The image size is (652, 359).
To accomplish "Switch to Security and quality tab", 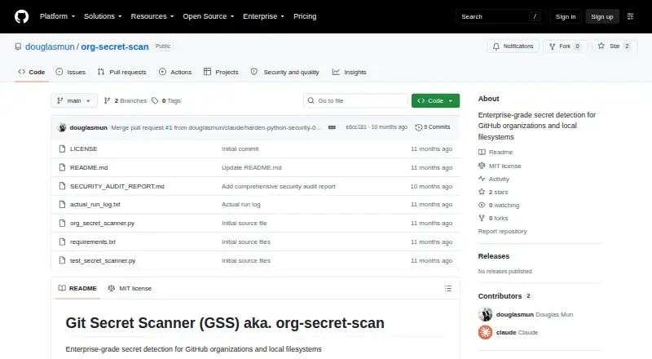I will pos(284,72).
